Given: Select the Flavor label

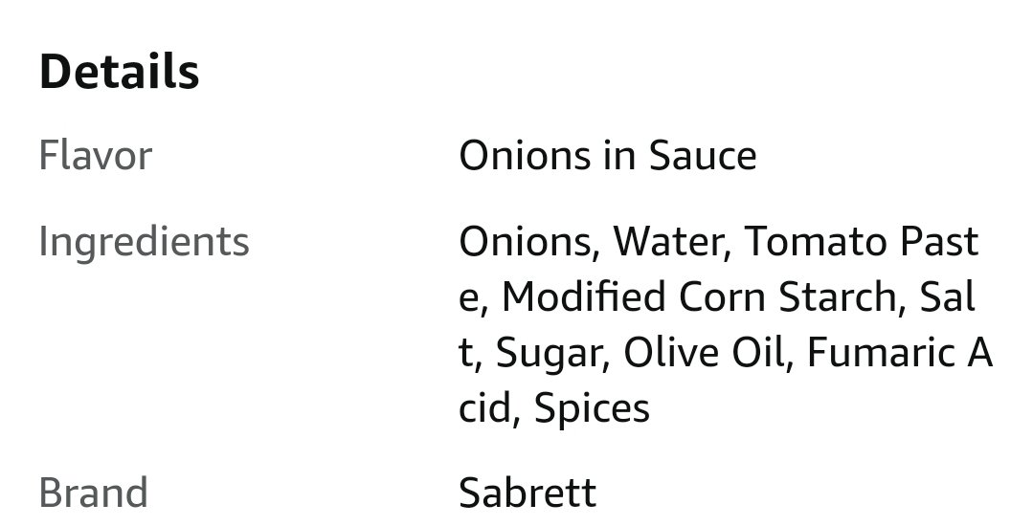Looking at the screenshot, I should (x=96, y=155).
